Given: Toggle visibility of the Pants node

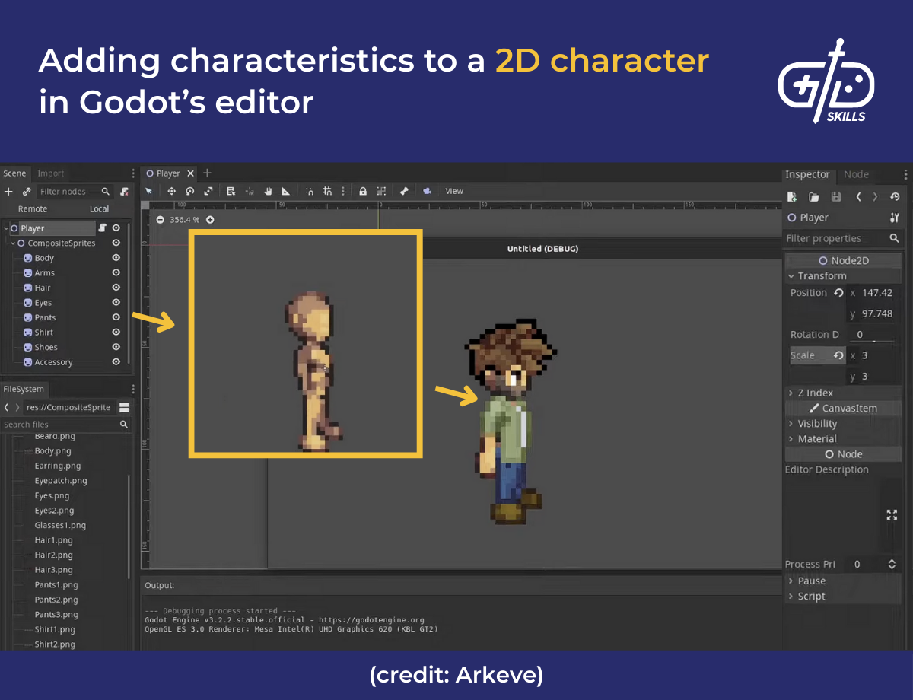Looking at the screenshot, I should 115,317.
